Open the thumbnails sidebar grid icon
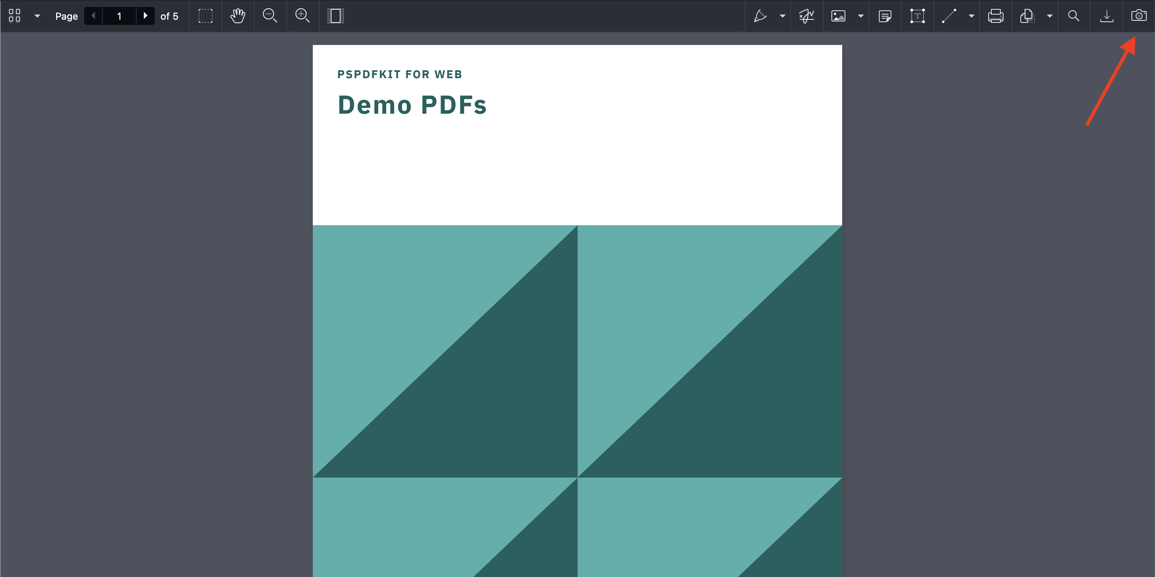1155x577 pixels. (x=14, y=16)
